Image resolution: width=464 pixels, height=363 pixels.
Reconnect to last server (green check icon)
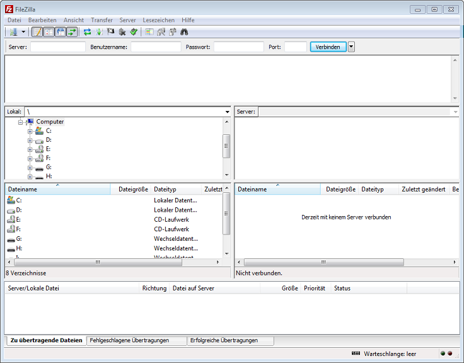134,32
